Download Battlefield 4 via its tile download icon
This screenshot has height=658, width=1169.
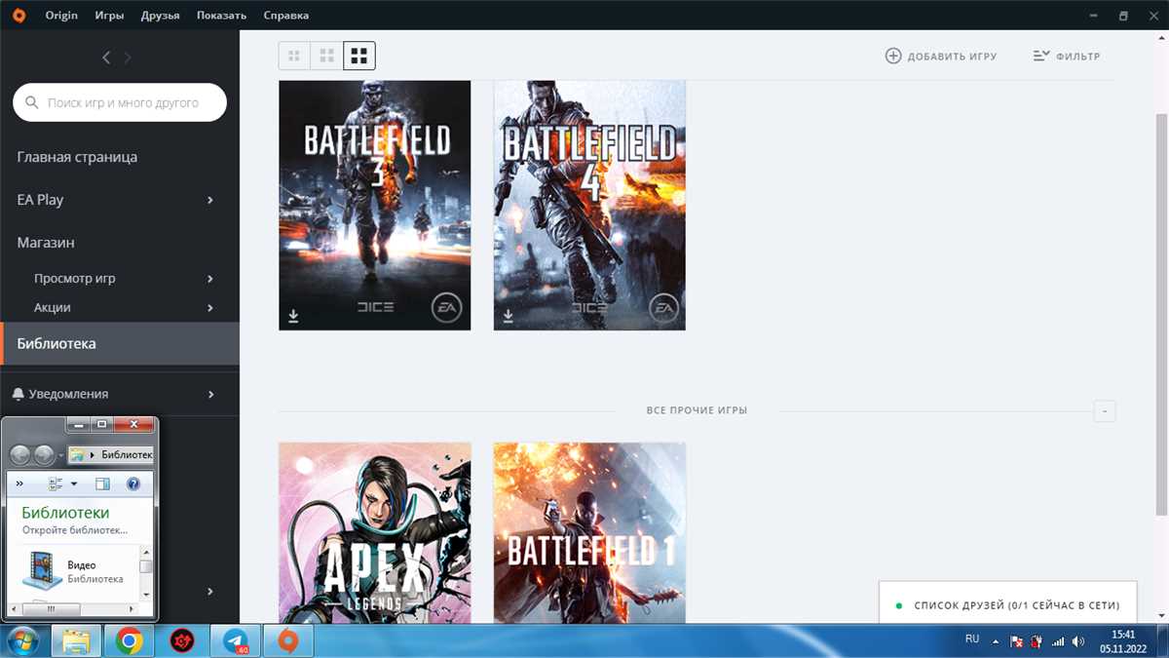(508, 315)
